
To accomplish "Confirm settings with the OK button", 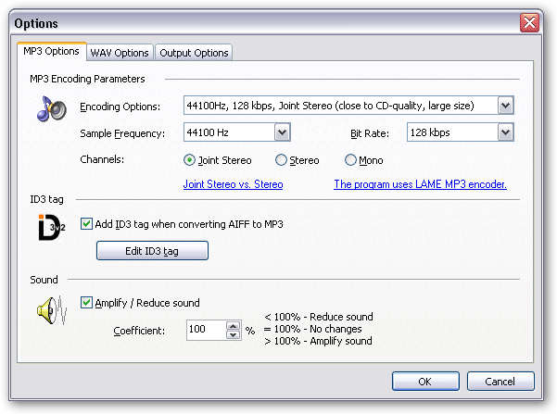I will [x=425, y=382].
